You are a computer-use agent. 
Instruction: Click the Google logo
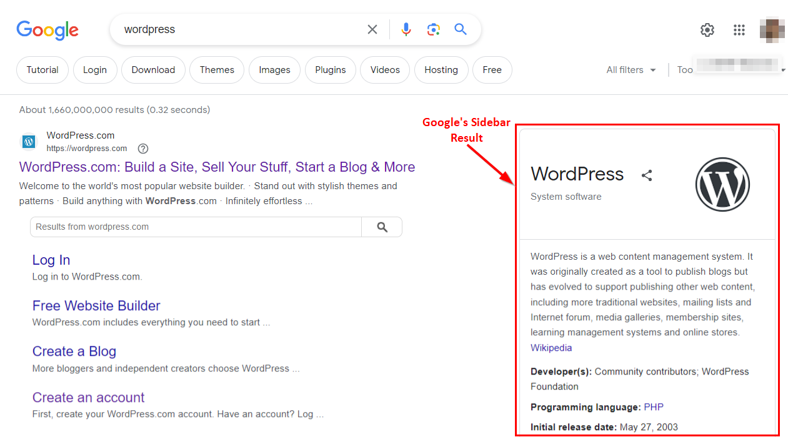47,30
